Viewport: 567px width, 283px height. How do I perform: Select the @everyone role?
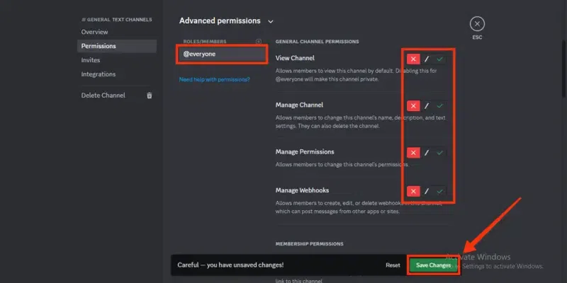pos(223,54)
